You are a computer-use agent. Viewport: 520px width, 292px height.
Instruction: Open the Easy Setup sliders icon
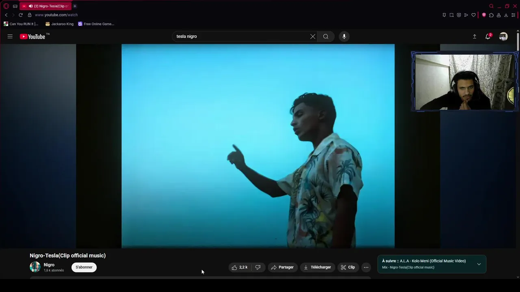tap(513, 15)
